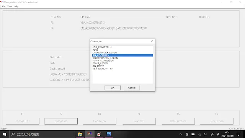
Task: Click the NCS-Expertentool title bar app icon
Action: pos(2,2)
